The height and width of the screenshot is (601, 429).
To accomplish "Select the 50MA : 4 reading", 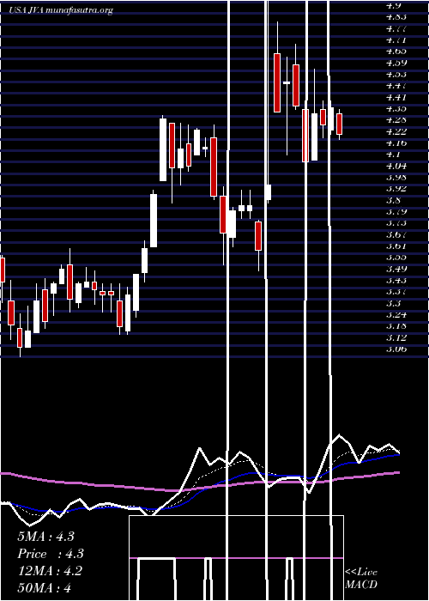I will [44, 587].
